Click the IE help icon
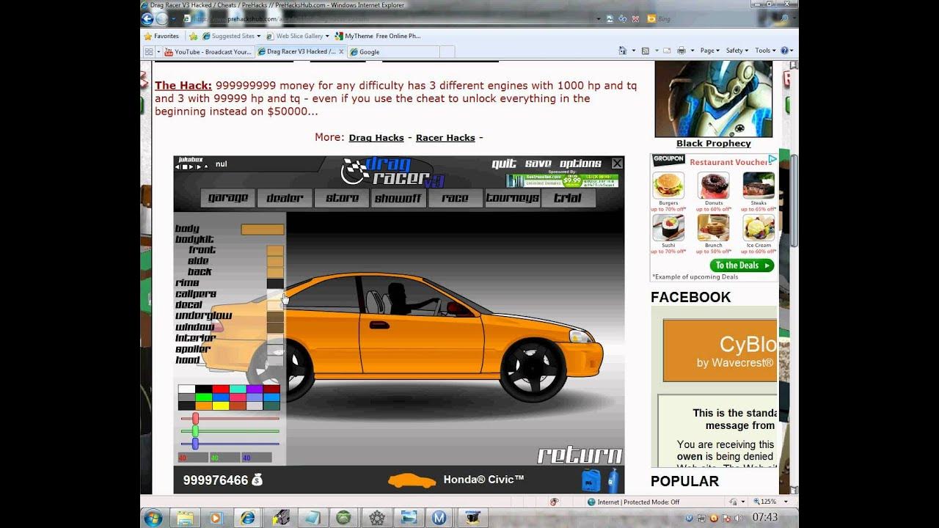This screenshot has width=939, height=528. 784,51
